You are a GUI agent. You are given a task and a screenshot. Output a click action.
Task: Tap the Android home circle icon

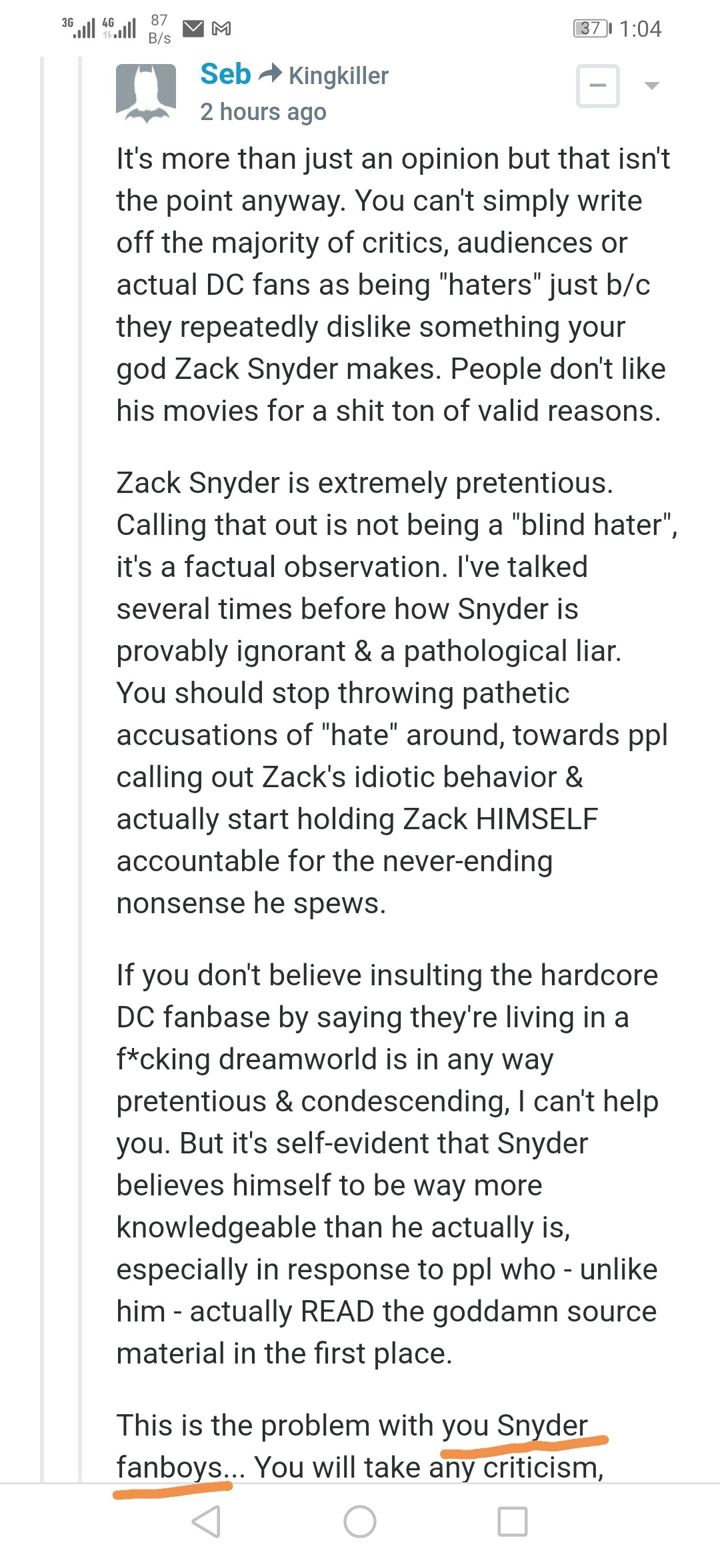pos(360,1521)
